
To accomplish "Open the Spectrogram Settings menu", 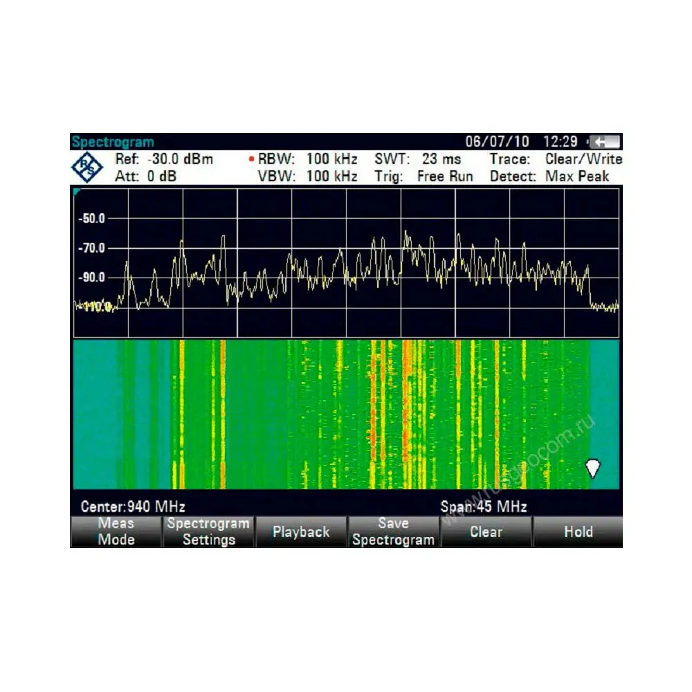I will point(208,531).
